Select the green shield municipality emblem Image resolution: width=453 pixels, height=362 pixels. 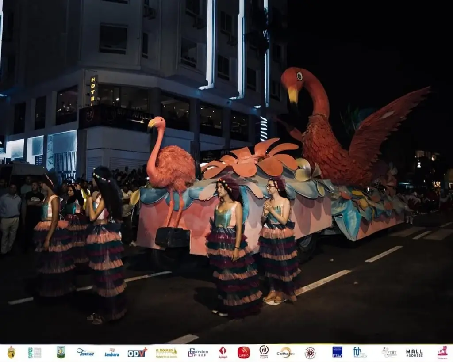[61, 352]
